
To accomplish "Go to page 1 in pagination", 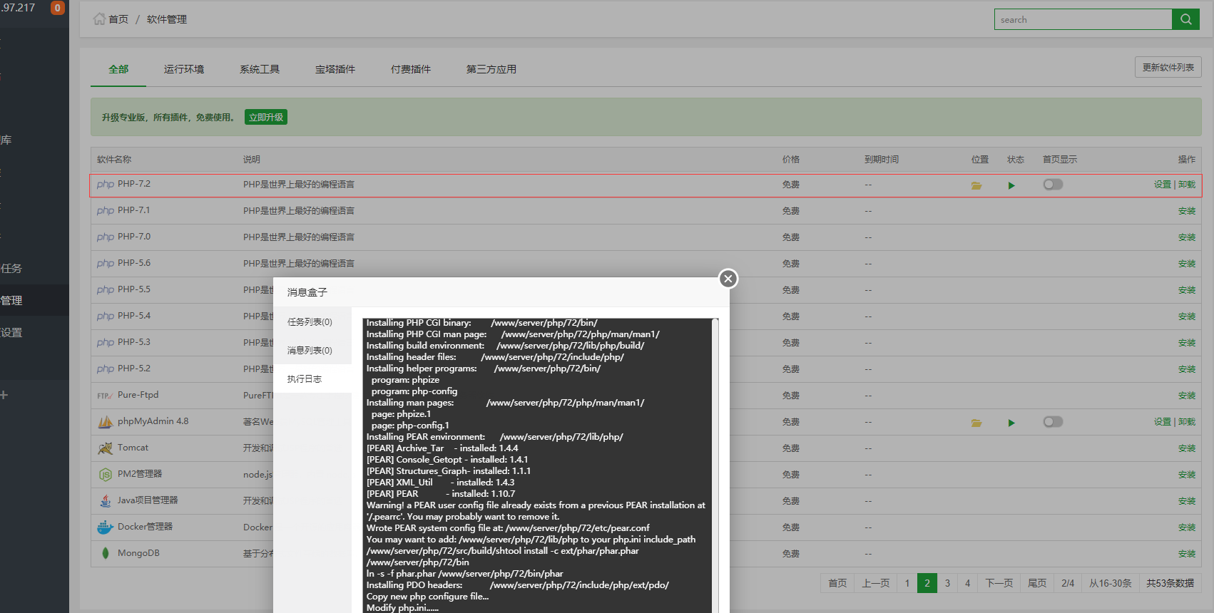I will pyautogui.click(x=907, y=583).
